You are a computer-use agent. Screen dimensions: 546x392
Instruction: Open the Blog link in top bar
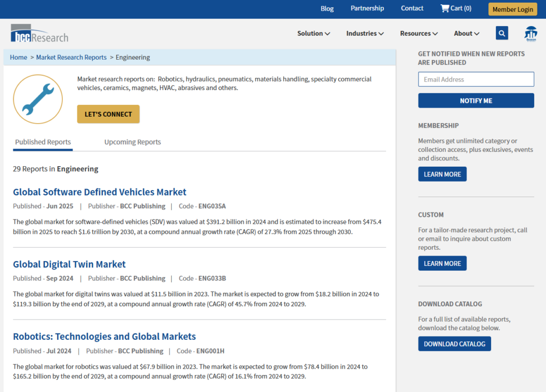point(327,9)
